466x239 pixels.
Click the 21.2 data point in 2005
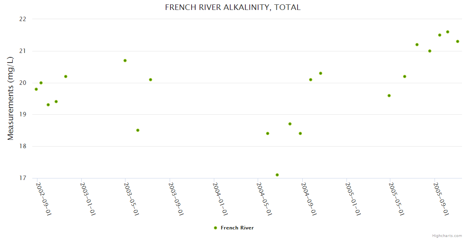417,45
